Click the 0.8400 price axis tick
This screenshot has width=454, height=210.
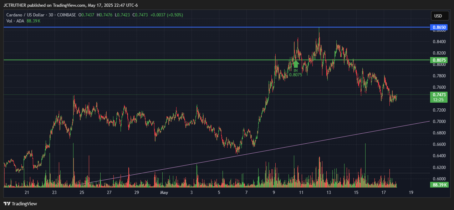point(440,42)
